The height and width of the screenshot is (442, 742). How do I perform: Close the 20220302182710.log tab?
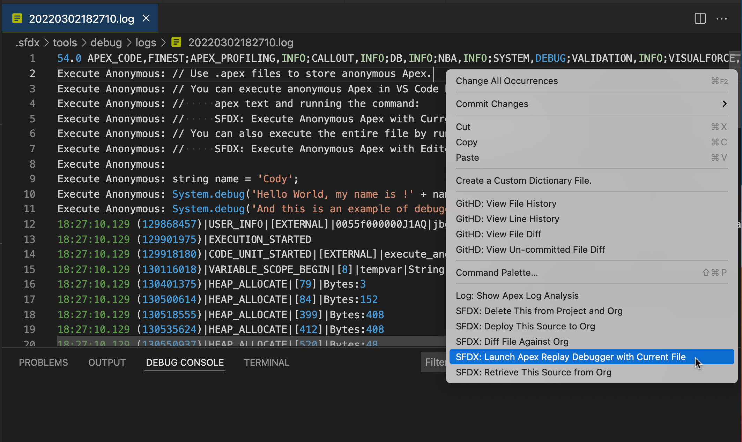point(146,18)
